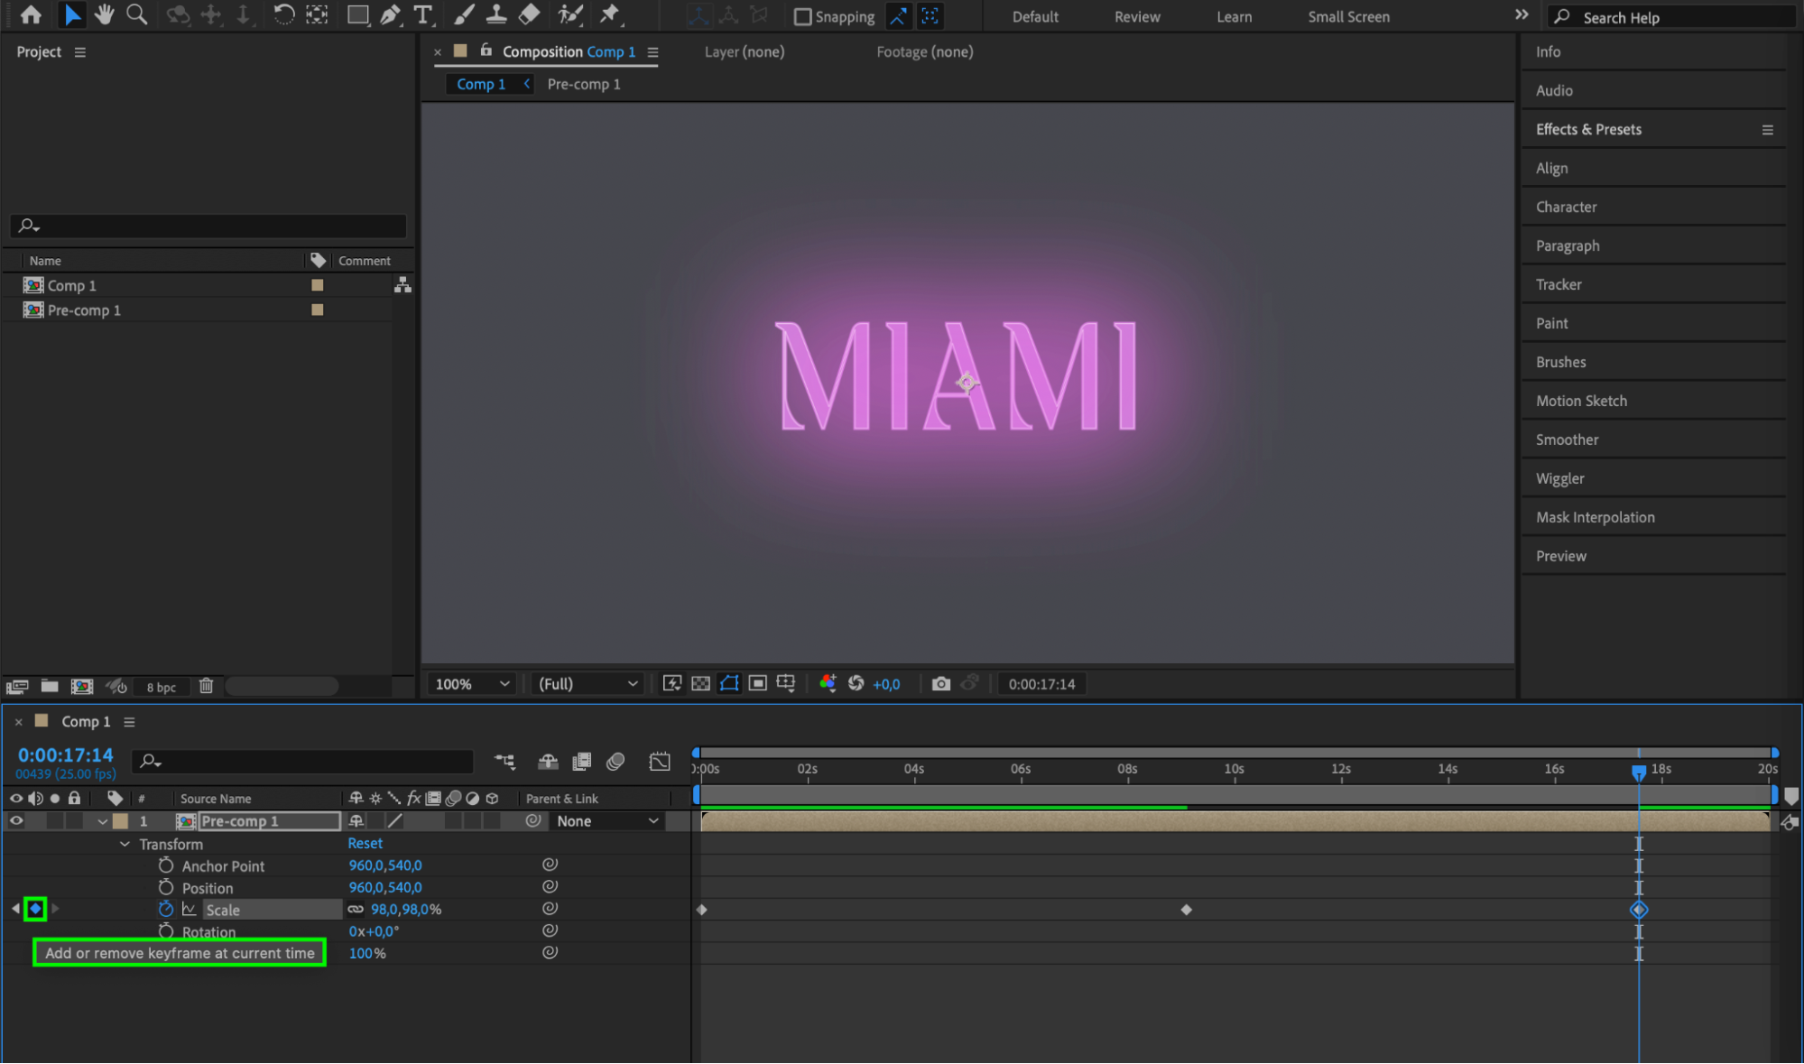Switch to the Review workspace
The image size is (1804, 1064).
coord(1136,16)
